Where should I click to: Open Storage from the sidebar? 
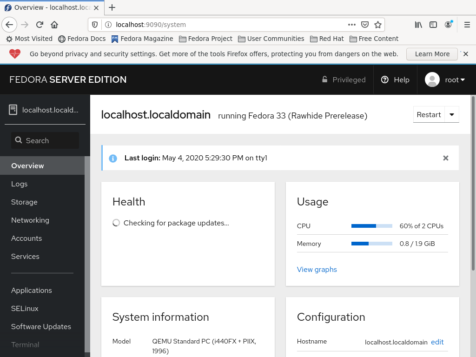[42, 202]
